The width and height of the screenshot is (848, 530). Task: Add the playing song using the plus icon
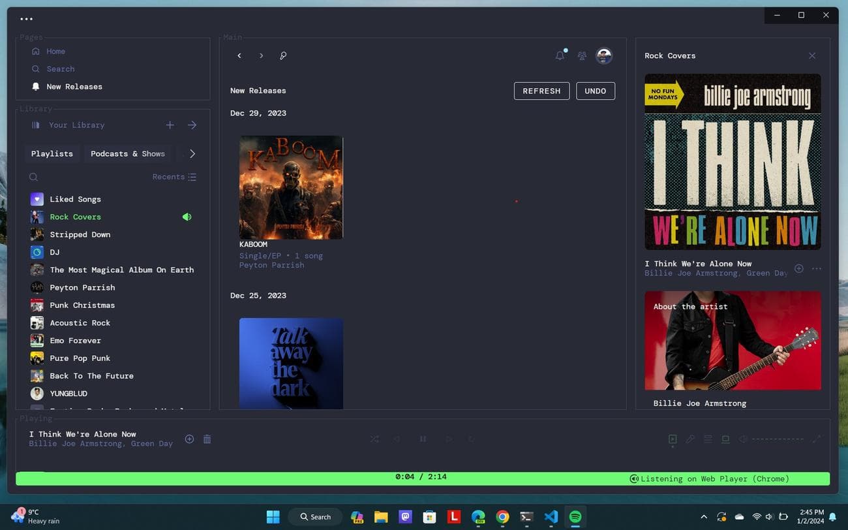pyautogui.click(x=189, y=439)
